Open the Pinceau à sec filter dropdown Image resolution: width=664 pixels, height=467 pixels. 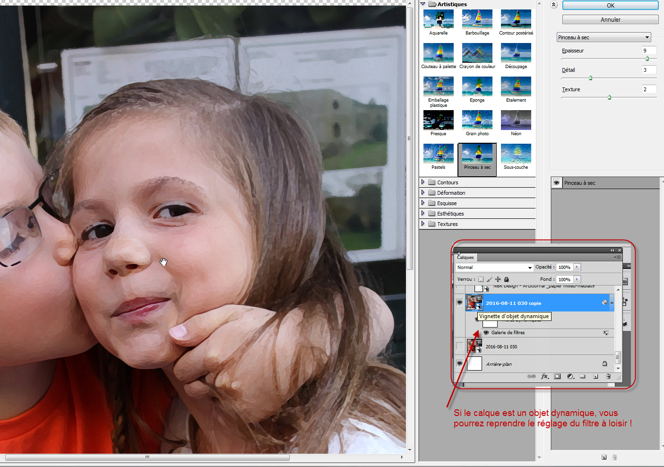pos(604,37)
